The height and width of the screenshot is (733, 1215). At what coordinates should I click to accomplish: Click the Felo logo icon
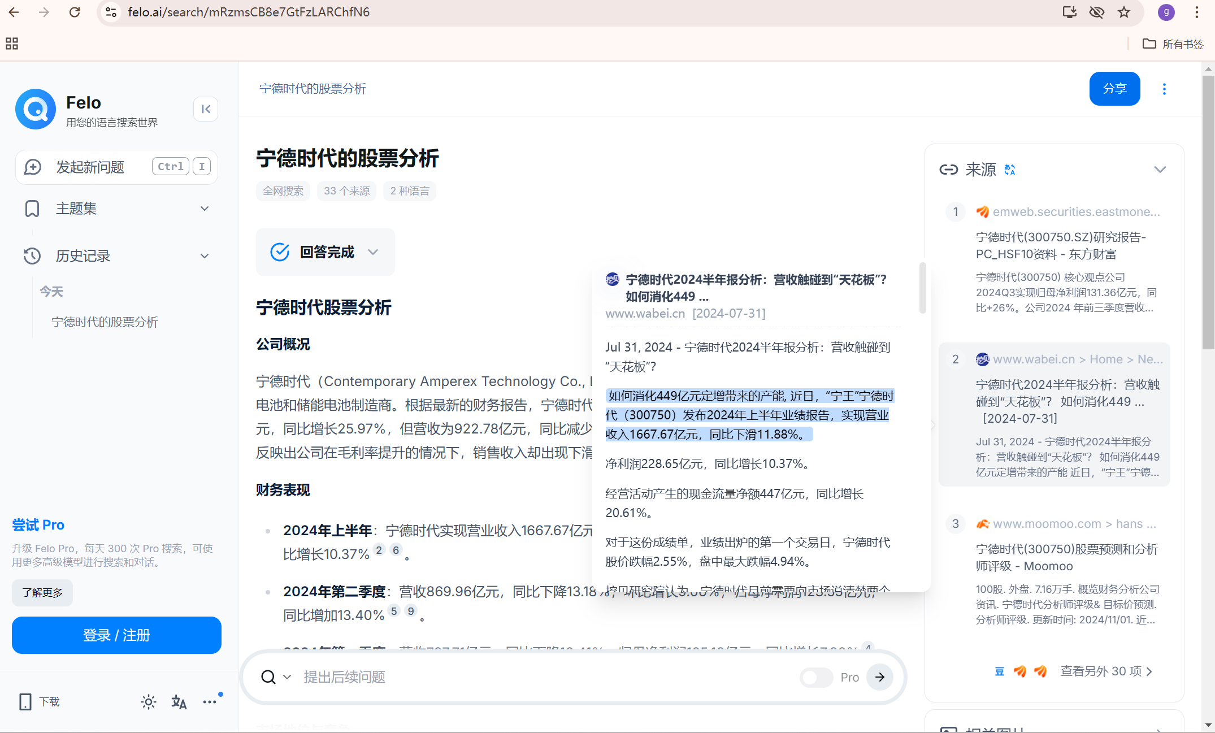[x=36, y=109]
